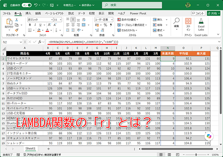Open Conditional Formatting dropdown
223x157 pixels.
pyautogui.click(x=128, y=20)
